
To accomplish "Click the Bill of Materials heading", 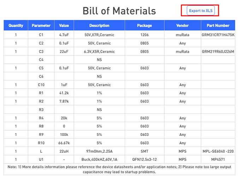I will click(x=119, y=11).
